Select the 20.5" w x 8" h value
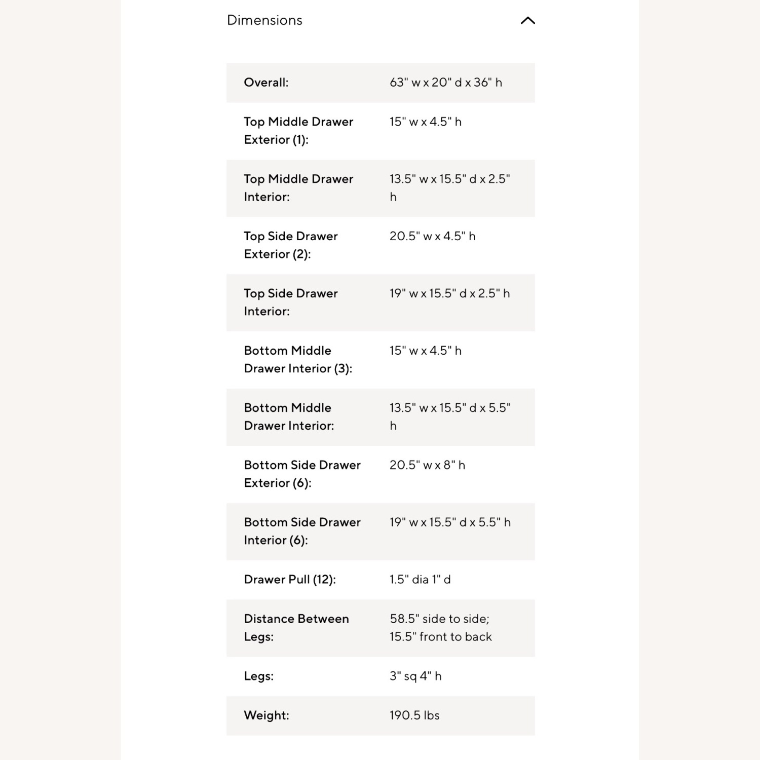The image size is (760, 760). click(427, 465)
